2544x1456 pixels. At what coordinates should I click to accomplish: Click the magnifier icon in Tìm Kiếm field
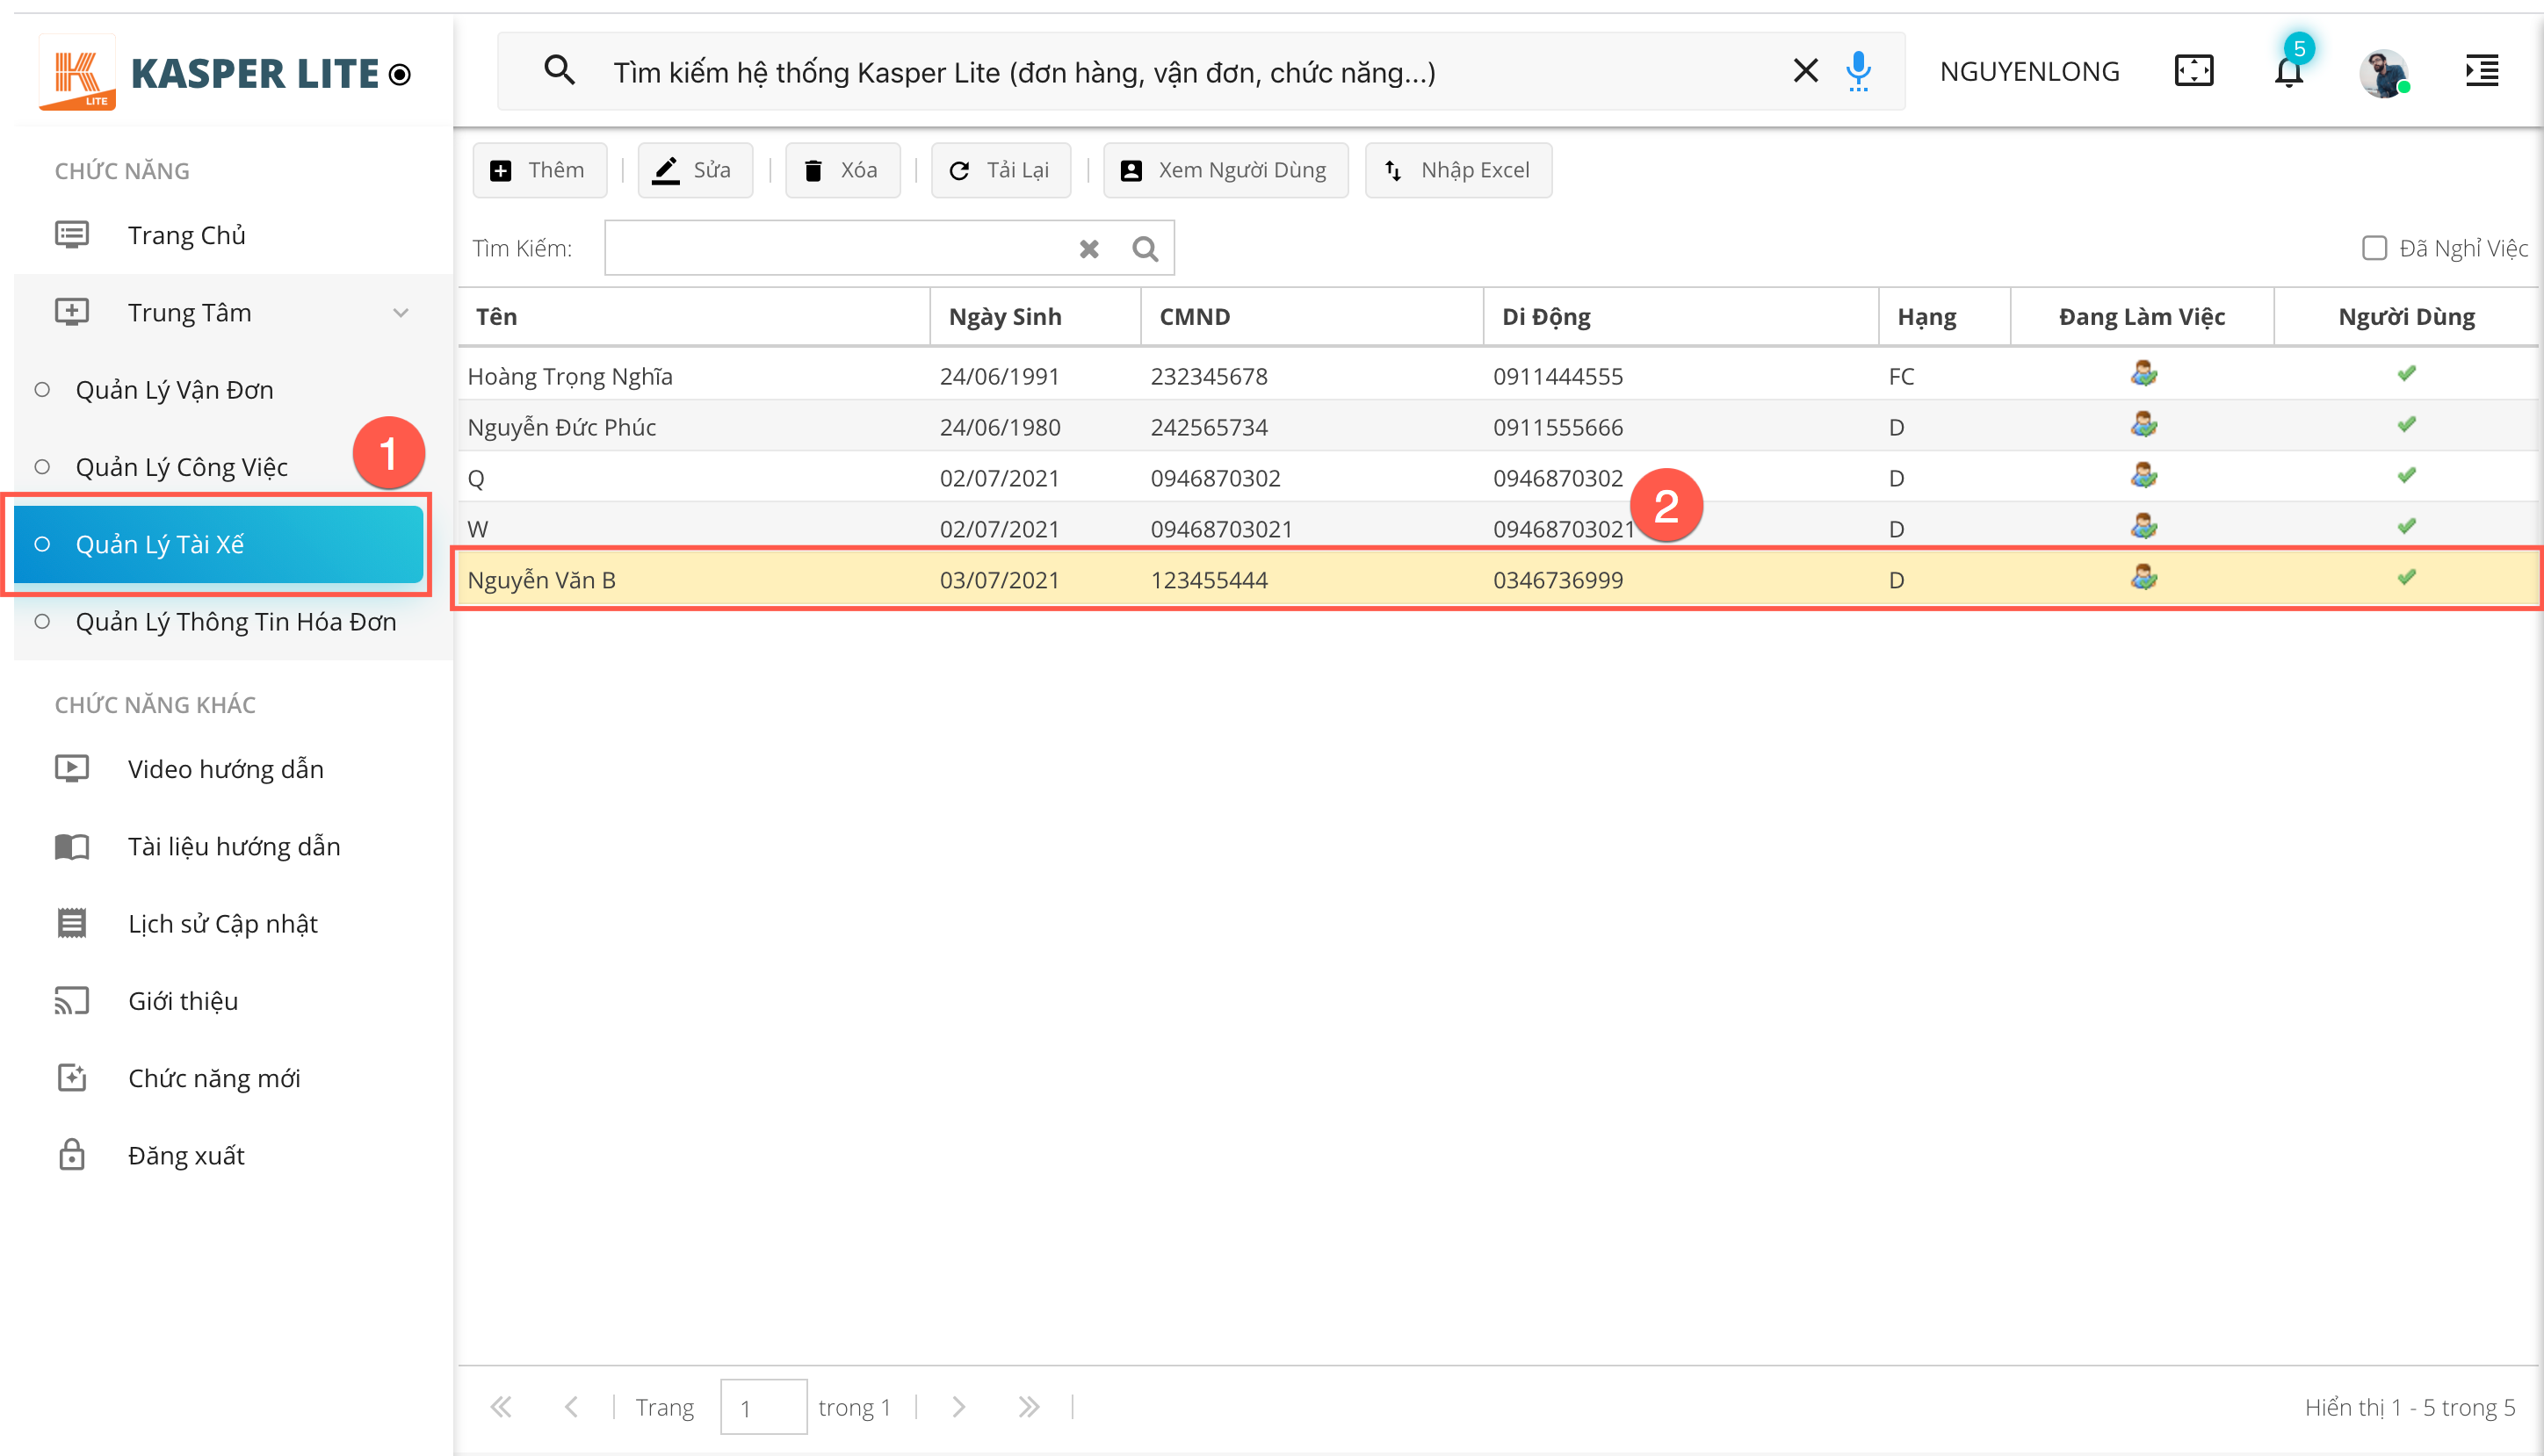click(1145, 249)
